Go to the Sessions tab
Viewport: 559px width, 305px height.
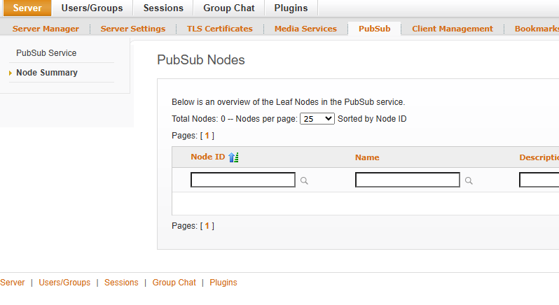pos(163,8)
